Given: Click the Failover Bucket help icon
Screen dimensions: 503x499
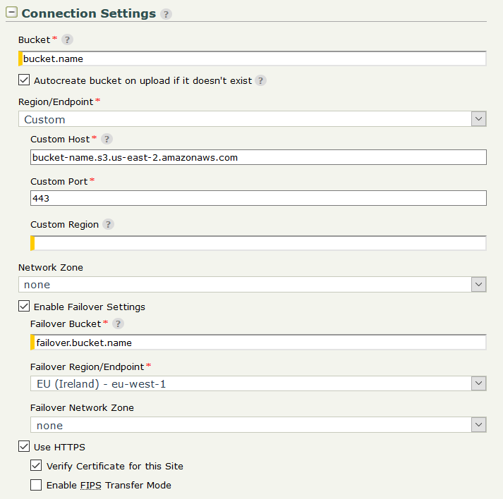Looking at the screenshot, I should 119,324.
